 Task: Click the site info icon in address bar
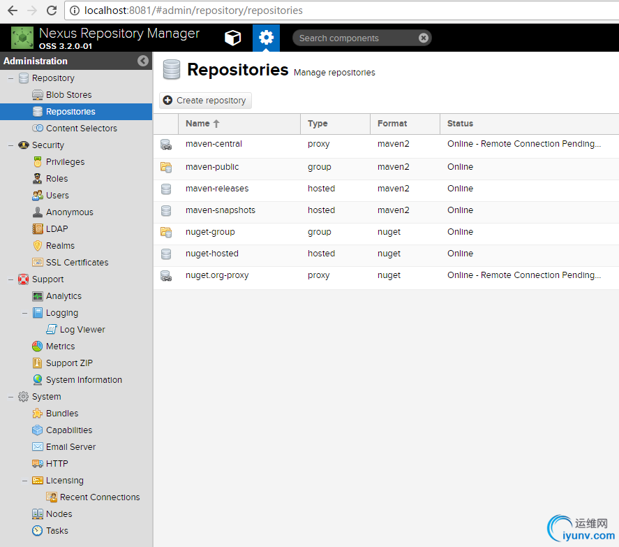[75, 10]
